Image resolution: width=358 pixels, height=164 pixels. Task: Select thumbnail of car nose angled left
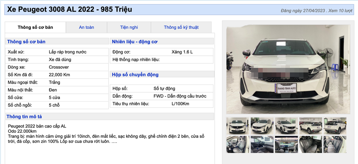(262, 126)
